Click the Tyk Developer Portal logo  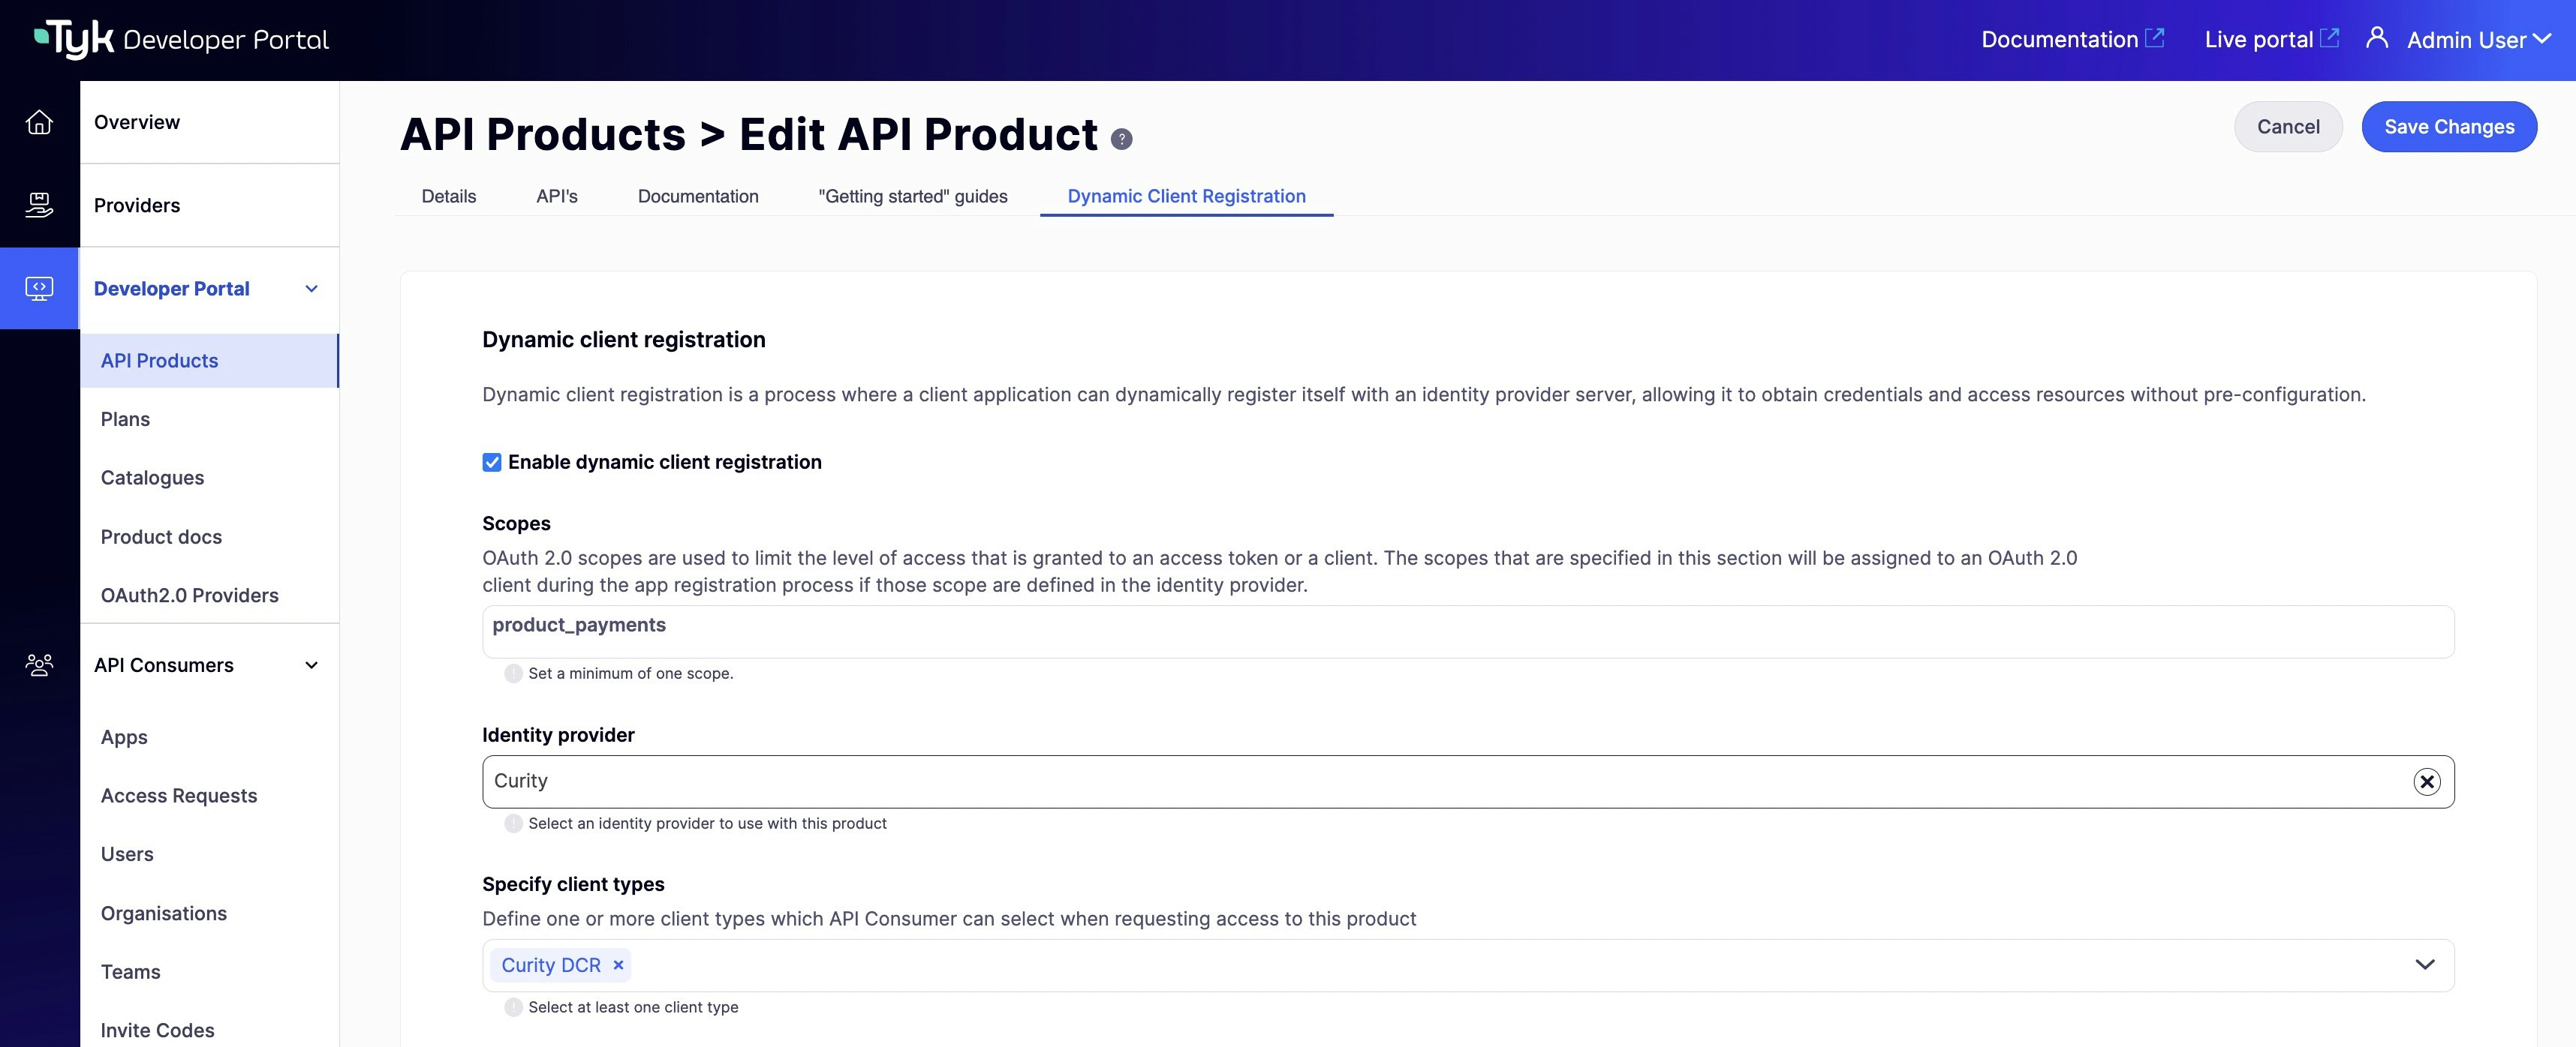[x=180, y=38]
